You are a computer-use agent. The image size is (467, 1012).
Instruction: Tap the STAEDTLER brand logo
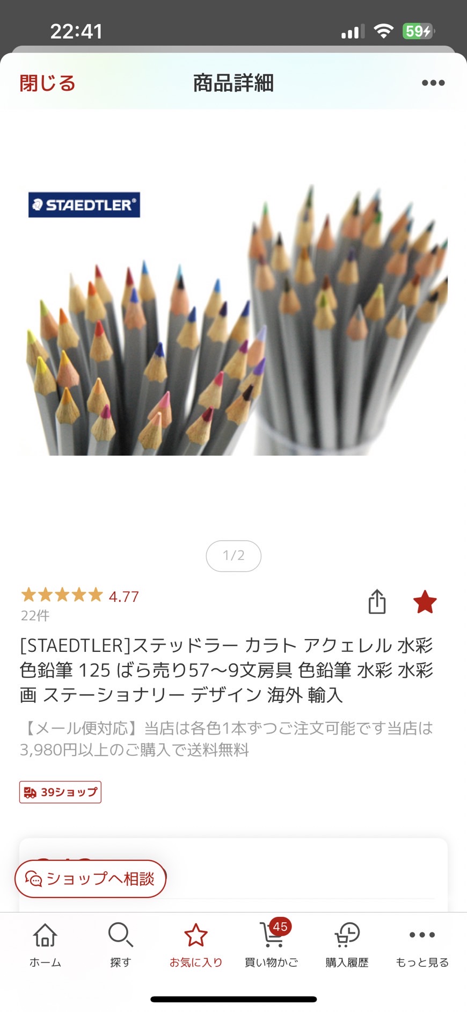[84, 205]
